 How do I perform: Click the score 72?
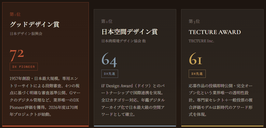17,55
